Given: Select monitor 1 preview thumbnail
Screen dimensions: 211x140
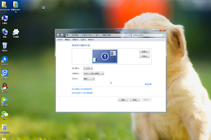Looking at the screenshot, I should tap(105, 56).
